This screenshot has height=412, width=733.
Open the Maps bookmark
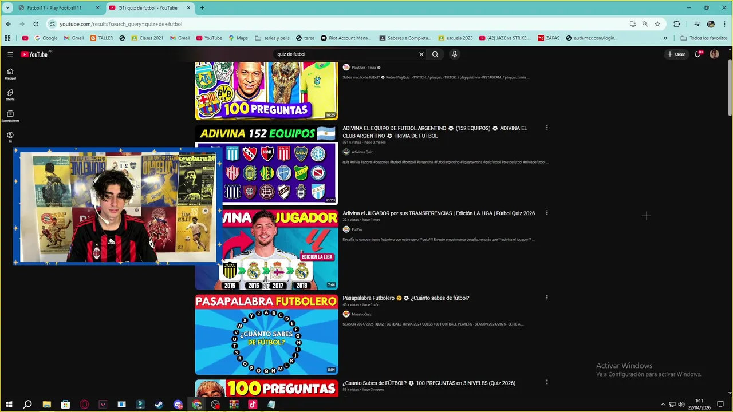(238, 38)
